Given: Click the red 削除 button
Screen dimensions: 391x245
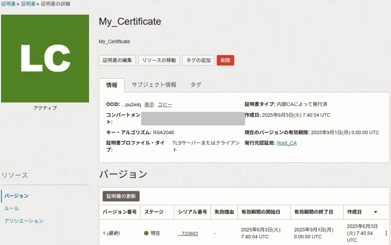Looking at the screenshot, I should click(x=226, y=60).
